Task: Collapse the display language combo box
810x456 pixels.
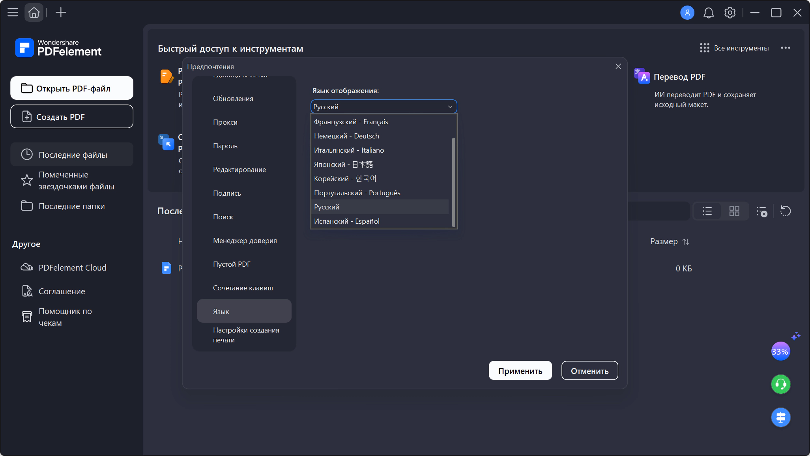Action: (x=383, y=107)
